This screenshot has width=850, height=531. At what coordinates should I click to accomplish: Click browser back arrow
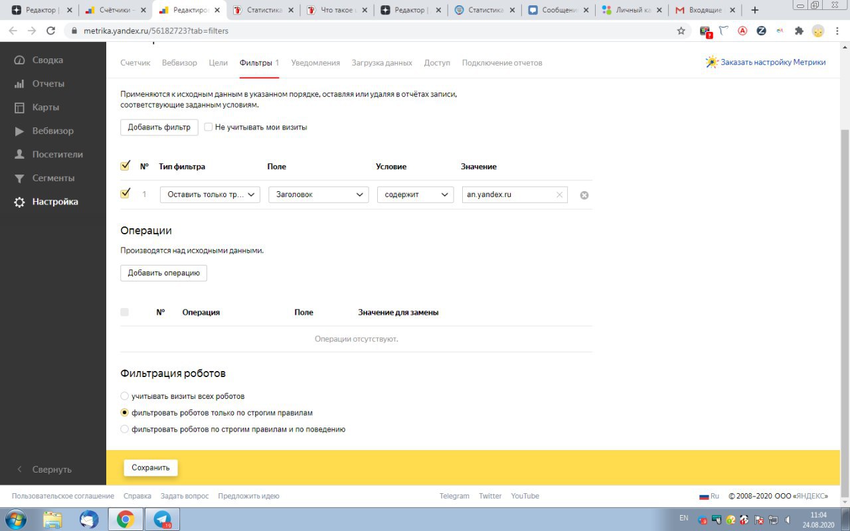[x=13, y=31]
